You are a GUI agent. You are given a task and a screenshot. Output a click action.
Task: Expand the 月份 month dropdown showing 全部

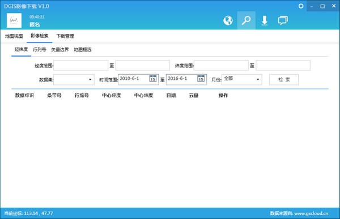pos(242,79)
